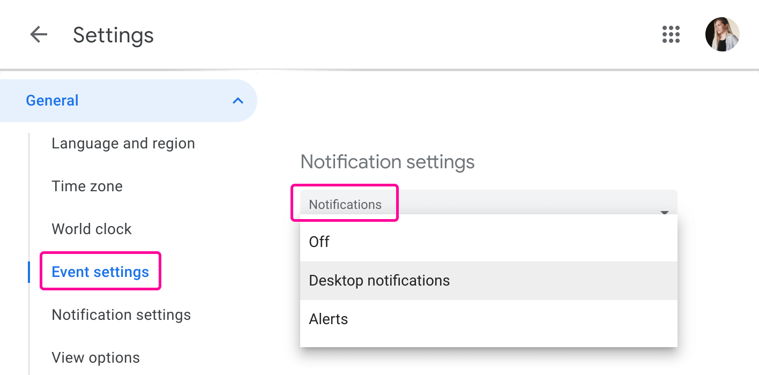Viewport: 759px width, 375px height.
Task: Click the back arrow to exit Settings
Action: [x=38, y=34]
